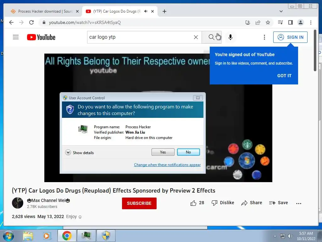The height and width of the screenshot is (242, 322).
Task: Click the browser forward arrow
Action: tap(21, 22)
